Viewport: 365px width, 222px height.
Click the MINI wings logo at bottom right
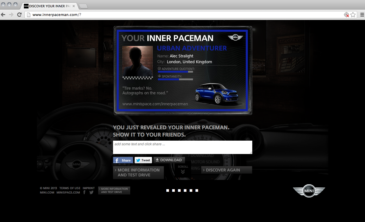point(309,191)
